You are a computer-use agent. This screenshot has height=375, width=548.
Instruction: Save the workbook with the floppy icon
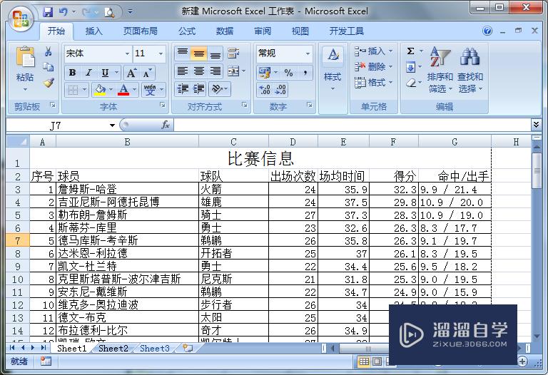48,12
